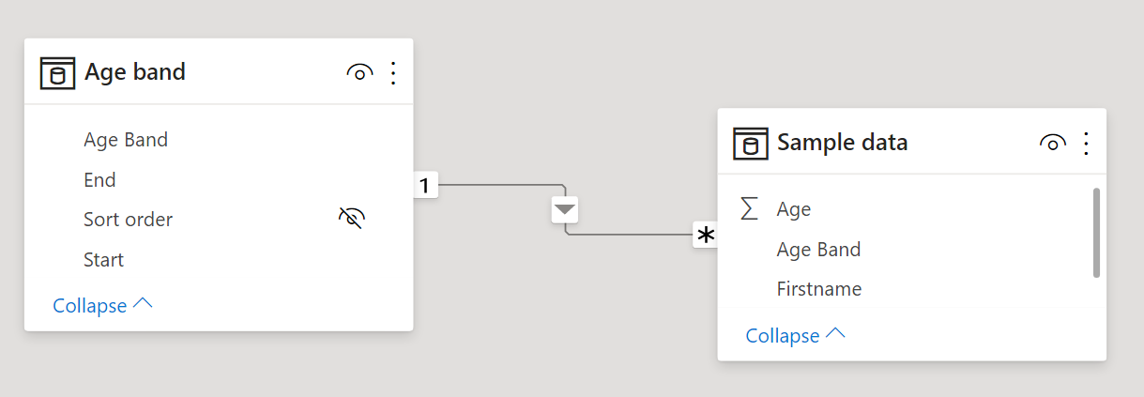Select the Start field in Age band
The width and height of the screenshot is (1144, 397).
point(103,259)
